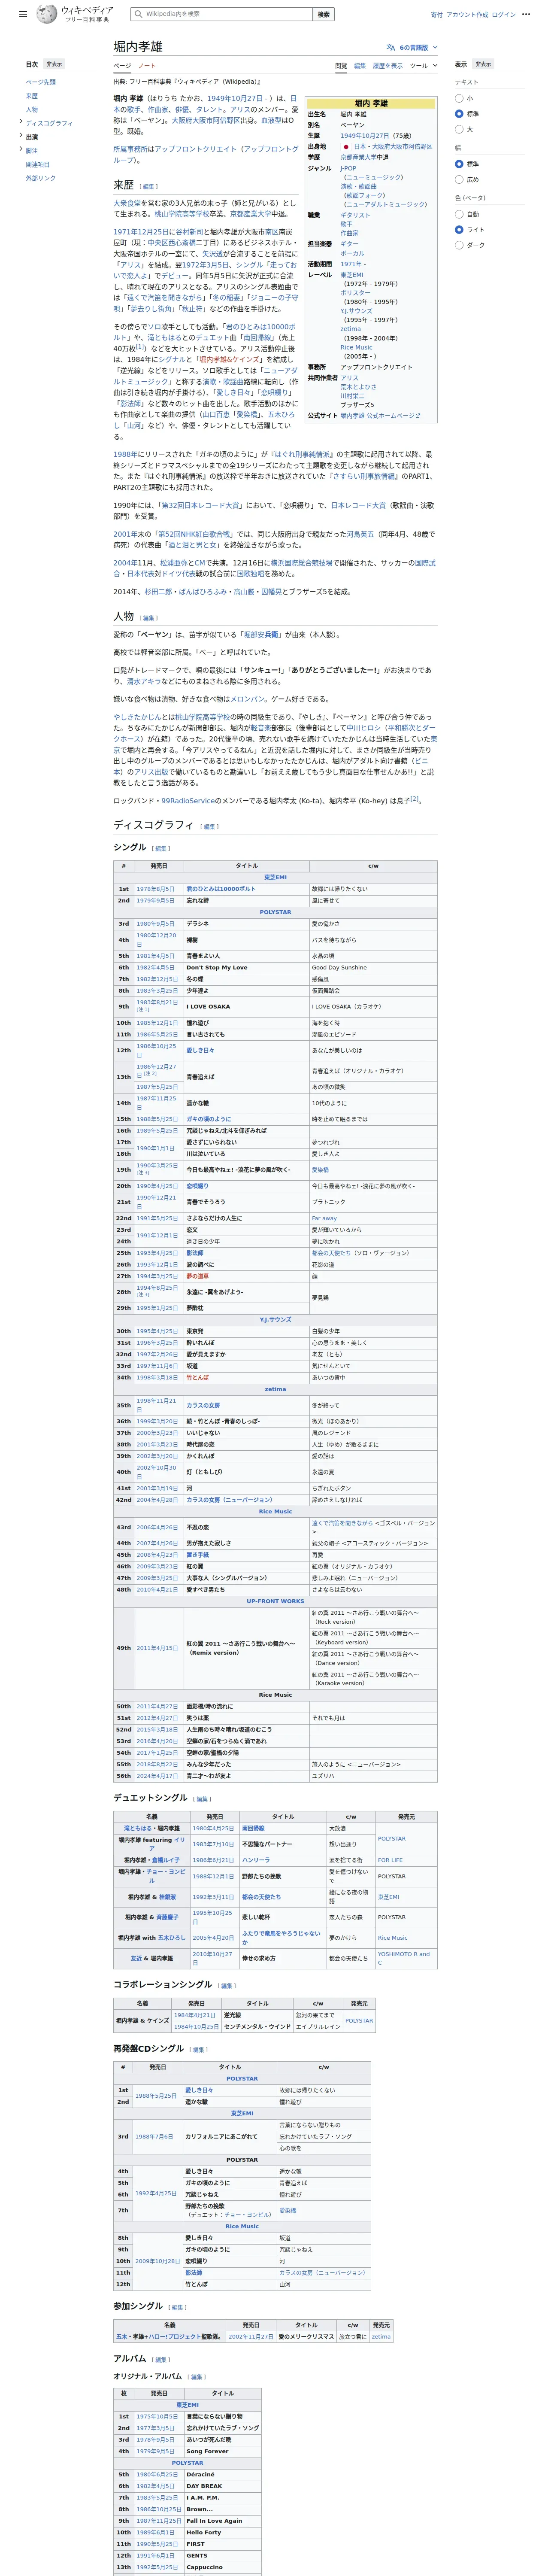The width and height of the screenshot is (551, 2576).
Task: Select the 閲覧 tab
Action: click(341, 66)
